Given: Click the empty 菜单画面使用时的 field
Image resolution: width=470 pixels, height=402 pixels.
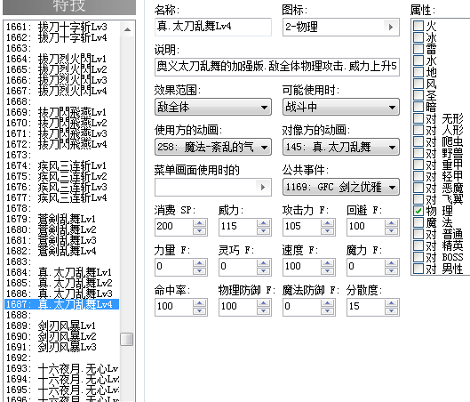Looking at the screenshot, I should pos(213,187).
